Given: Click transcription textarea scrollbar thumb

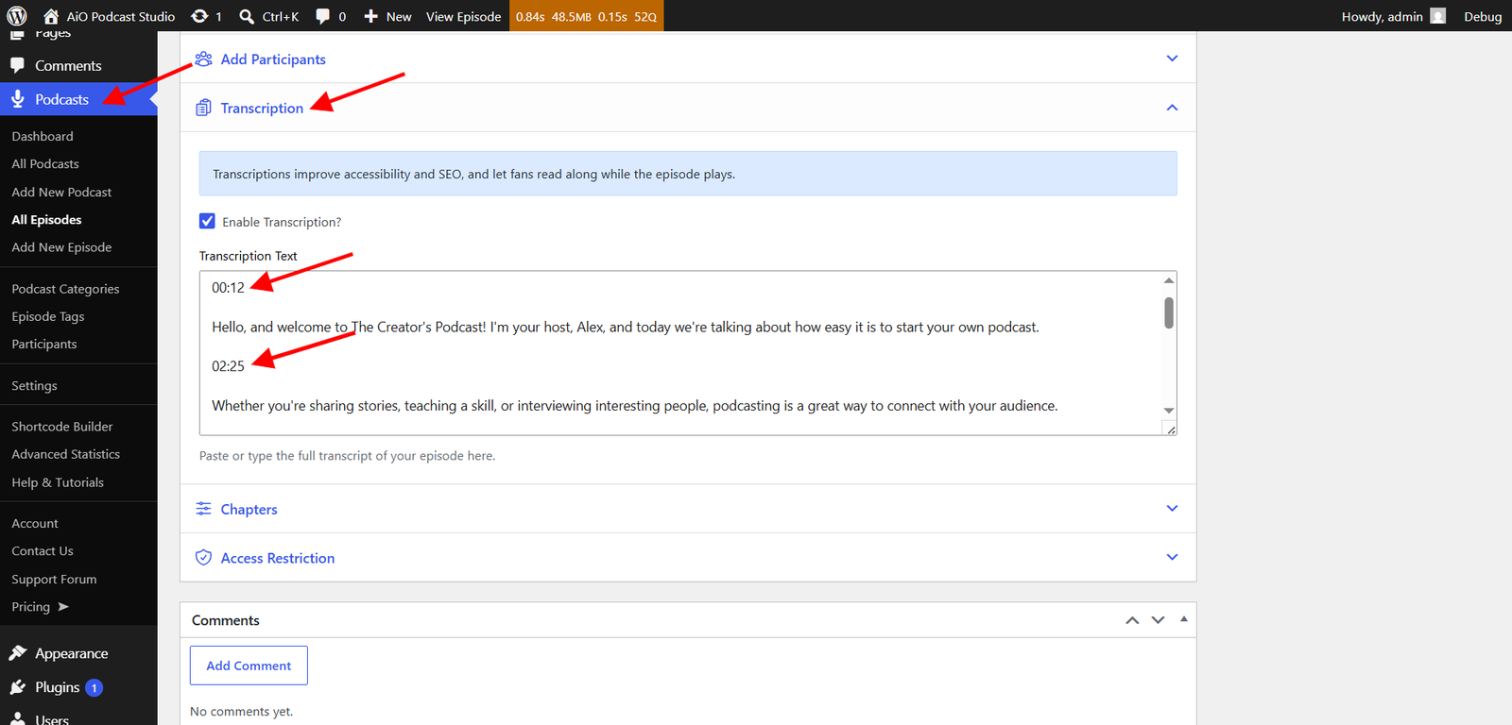Looking at the screenshot, I should click(1169, 312).
